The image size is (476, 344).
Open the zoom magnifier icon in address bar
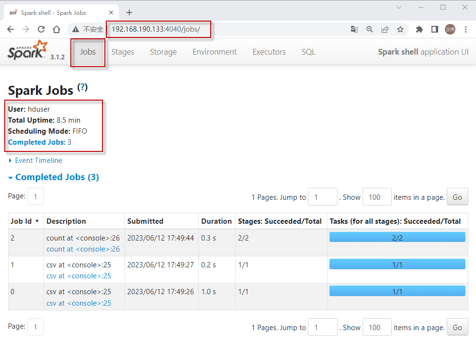click(x=370, y=29)
